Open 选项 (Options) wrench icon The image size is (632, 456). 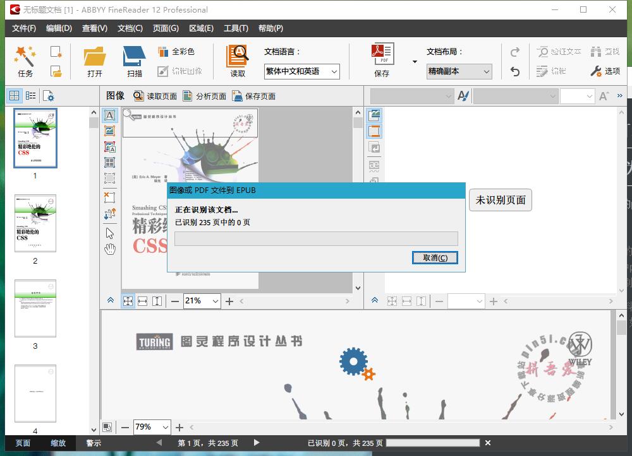click(605, 71)
